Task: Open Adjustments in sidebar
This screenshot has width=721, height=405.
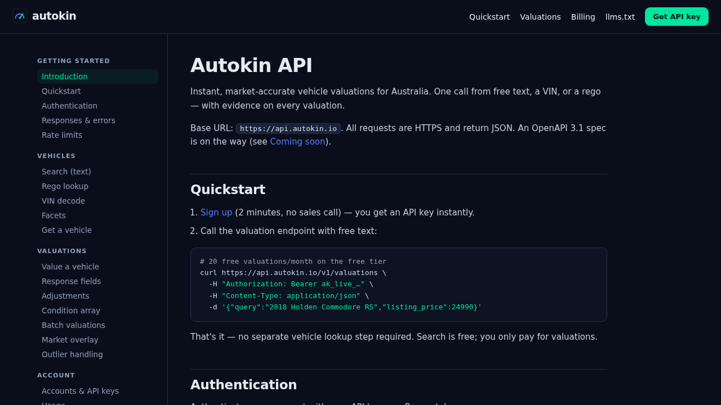Action: click(97, 296)
